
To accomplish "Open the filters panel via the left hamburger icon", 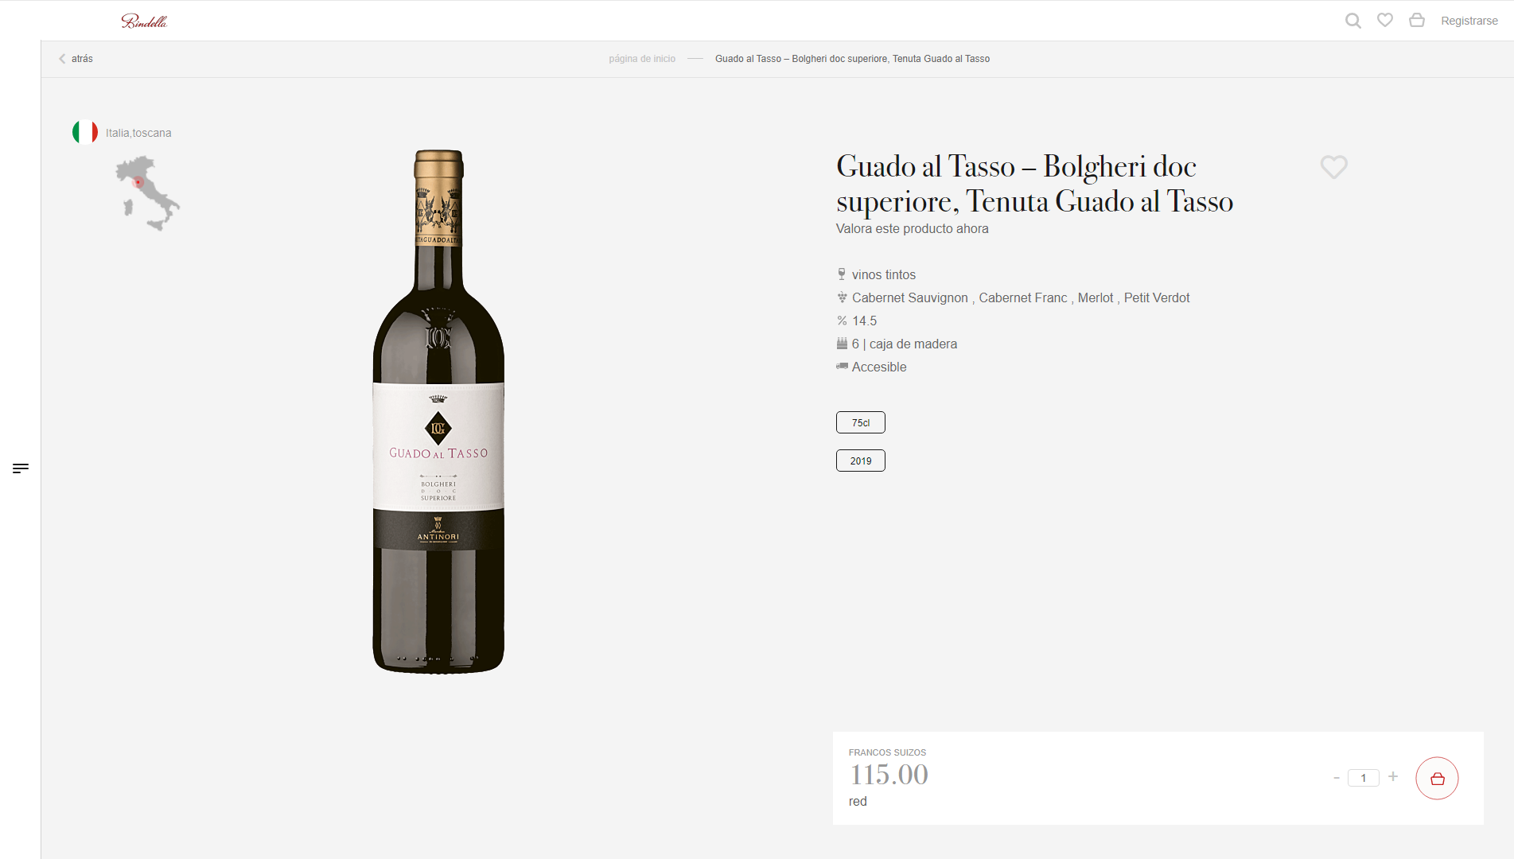I will click(20, 468).
